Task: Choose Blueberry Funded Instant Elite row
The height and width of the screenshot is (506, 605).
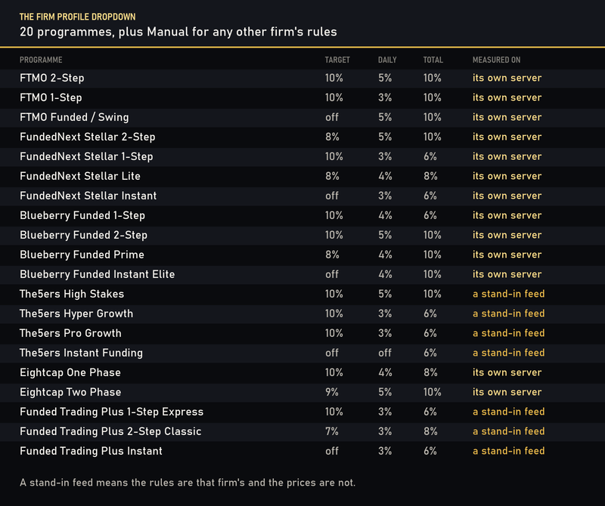Action: point(302,275)
